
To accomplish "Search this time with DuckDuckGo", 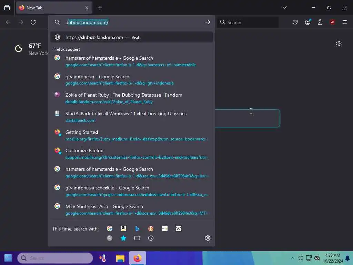I will click(x=151, y=228).
